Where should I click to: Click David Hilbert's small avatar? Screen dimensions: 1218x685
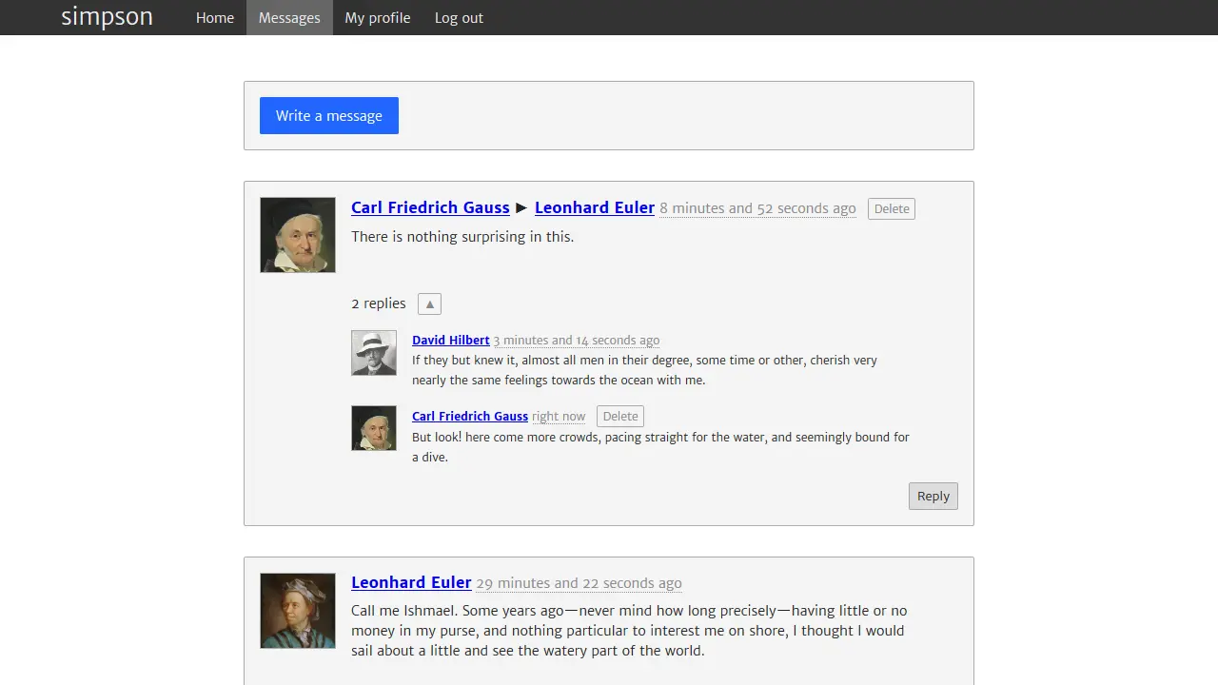point(374,353)
